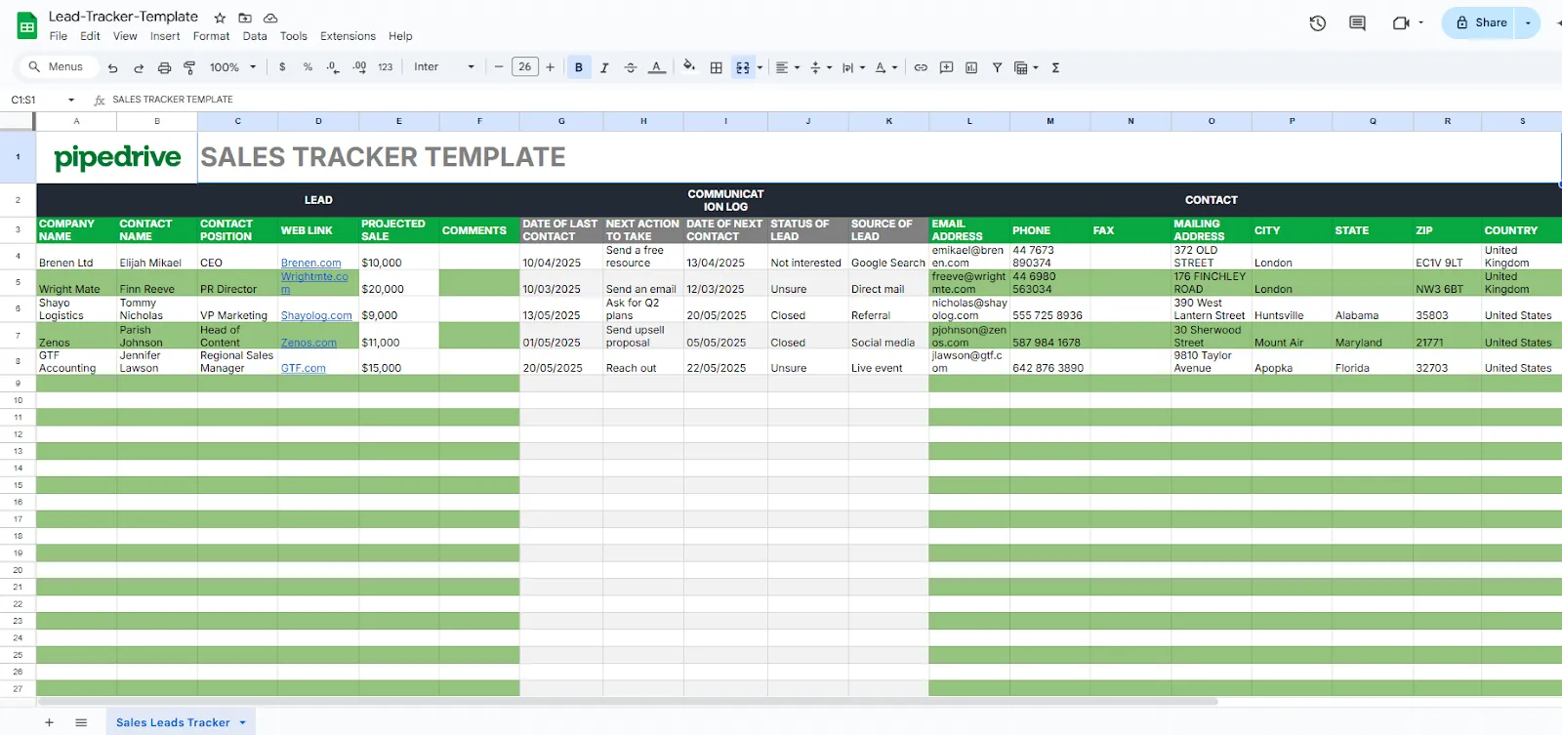The height and width of the screenshot is (735, 1562).
Task: Format as percent
Action: point(308,67)
